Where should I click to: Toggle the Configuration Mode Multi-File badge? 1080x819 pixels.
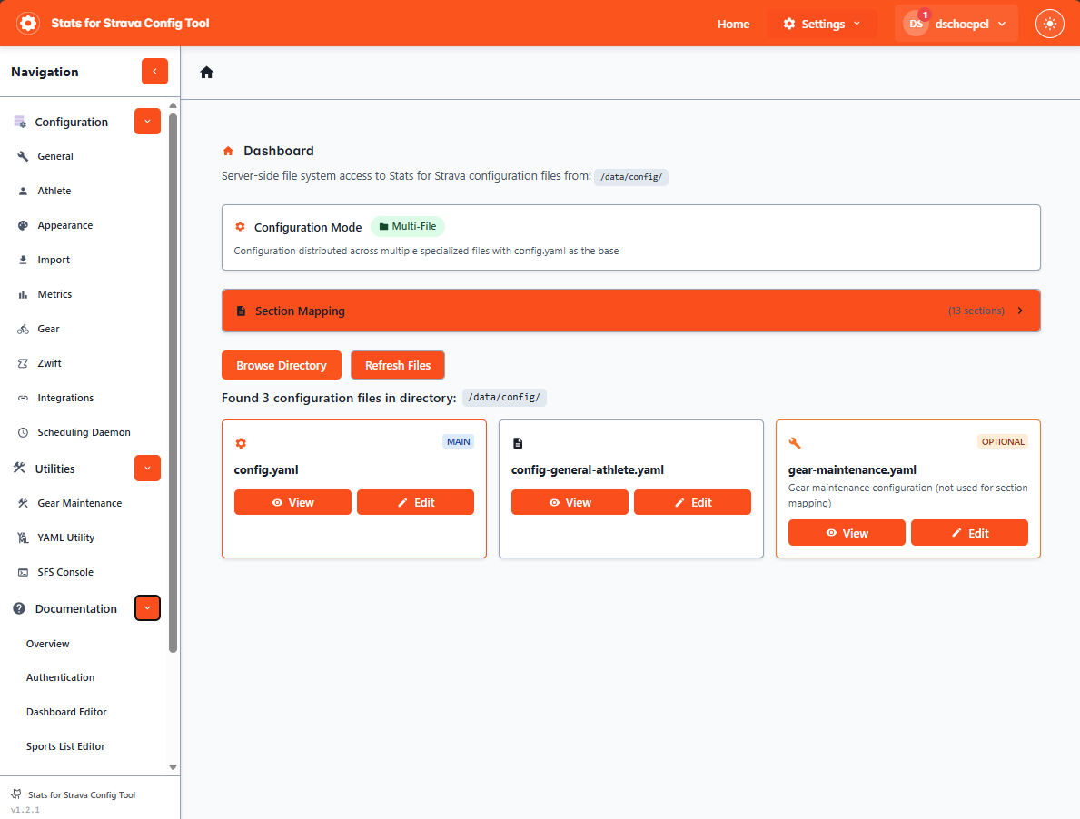tap(408, 226)
